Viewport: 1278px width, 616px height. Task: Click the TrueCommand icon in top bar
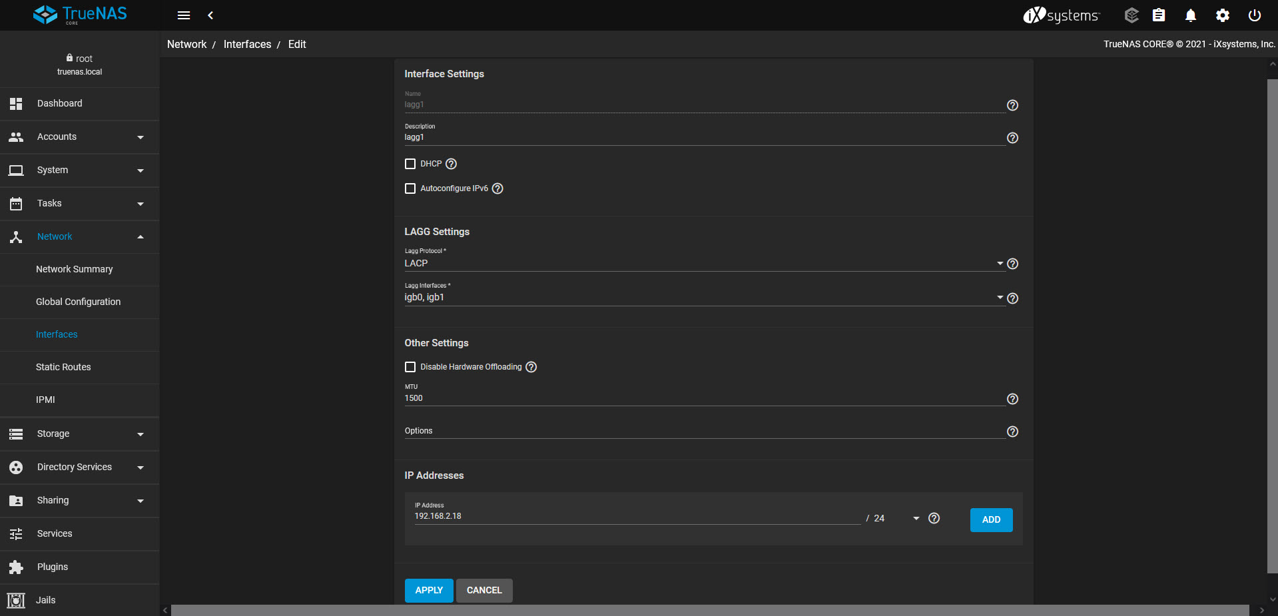1131,15
